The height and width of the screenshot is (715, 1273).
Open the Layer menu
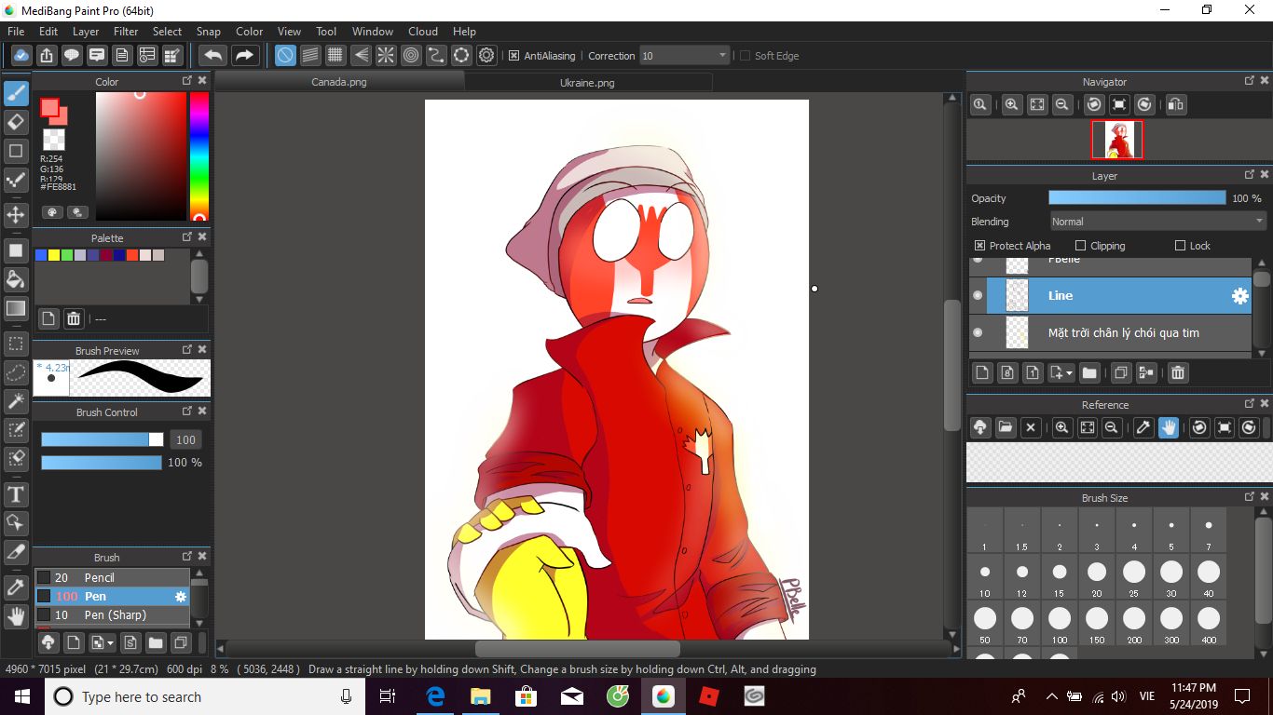86,31
